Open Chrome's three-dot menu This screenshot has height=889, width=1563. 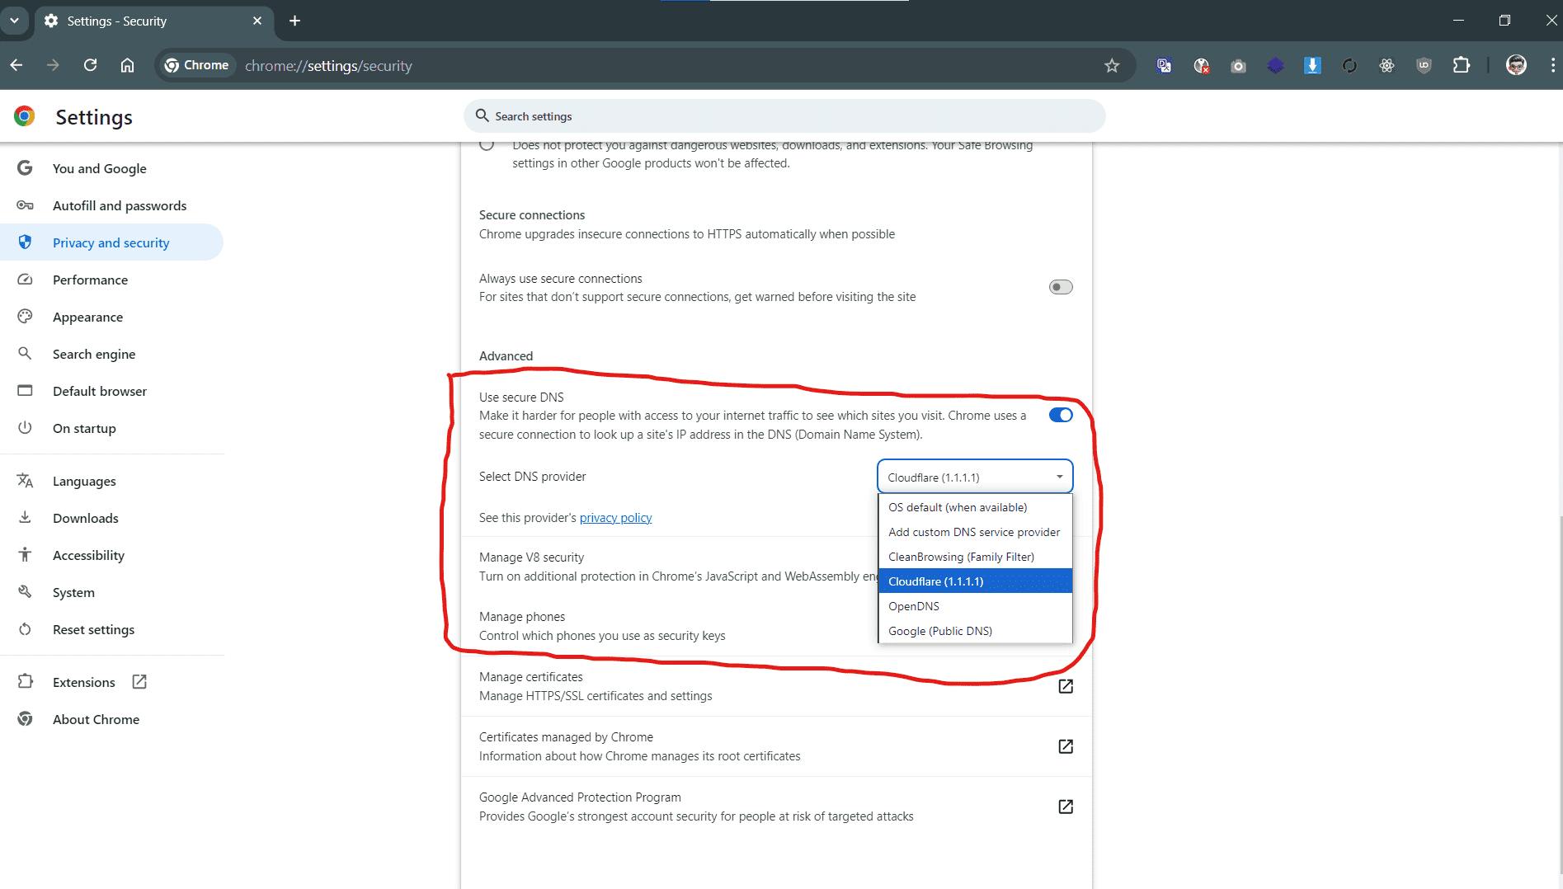coord(1552,65)
